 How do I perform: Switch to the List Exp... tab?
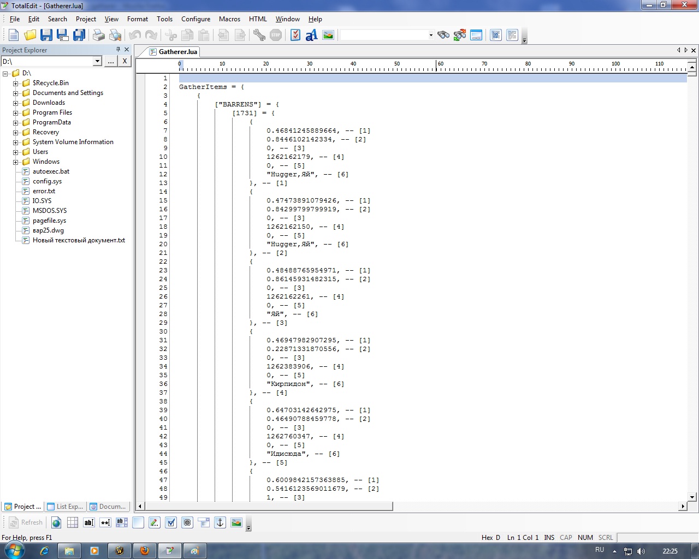(x=66, y=507)
